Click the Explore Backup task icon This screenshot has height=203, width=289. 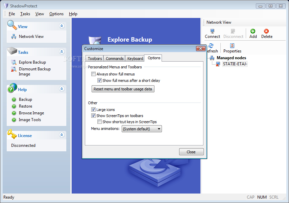tap(14, 62)
